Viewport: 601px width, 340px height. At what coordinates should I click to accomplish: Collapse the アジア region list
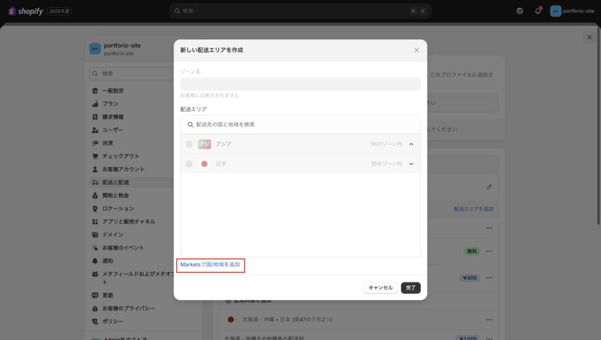[411, 144]
